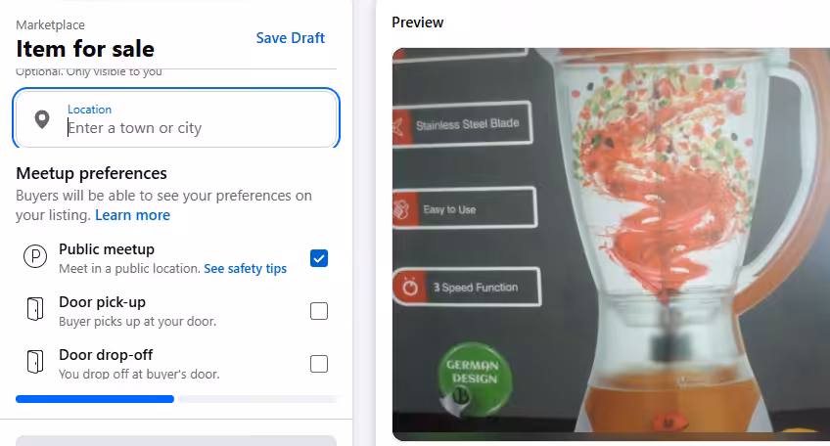Click the Stainless Steel Blade badge in preview
The width and height of the screenshot is (830, 446).
462,124
